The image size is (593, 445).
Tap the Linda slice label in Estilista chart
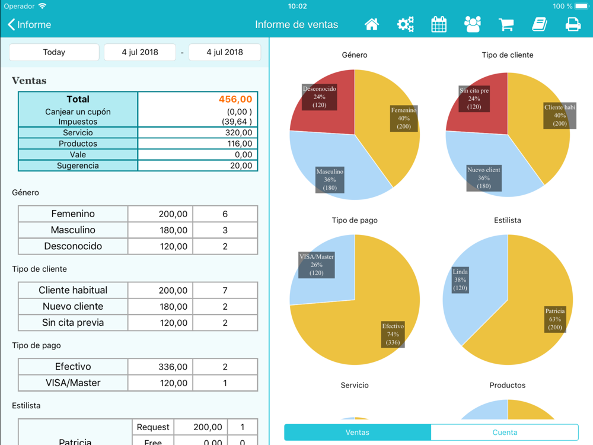click(x=460, y=279)
